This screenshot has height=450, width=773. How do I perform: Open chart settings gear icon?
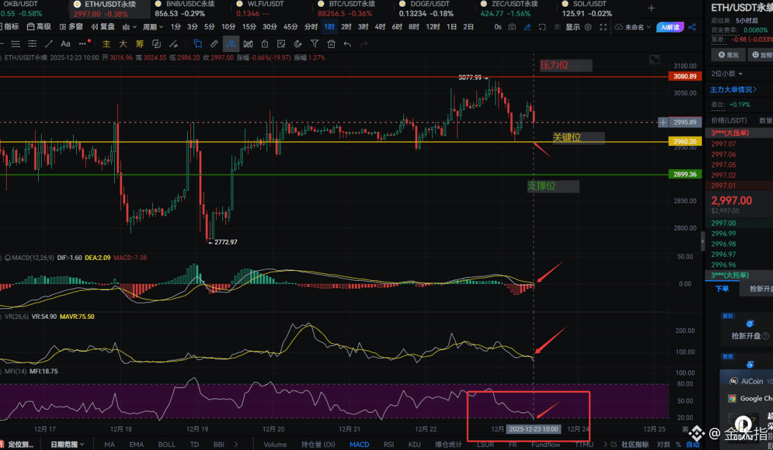588,27
